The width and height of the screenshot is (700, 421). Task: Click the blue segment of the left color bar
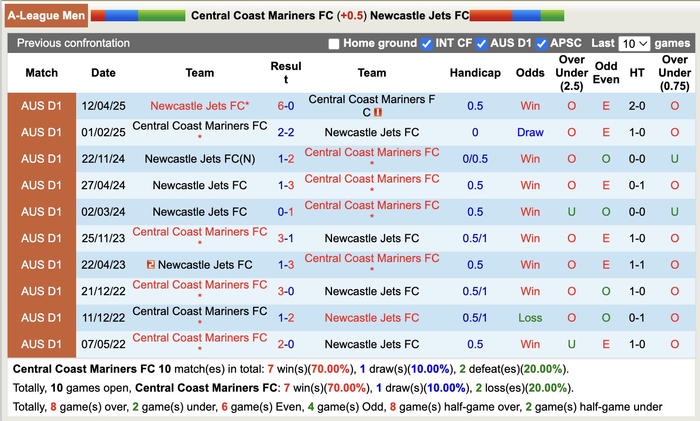pos(121,15)
